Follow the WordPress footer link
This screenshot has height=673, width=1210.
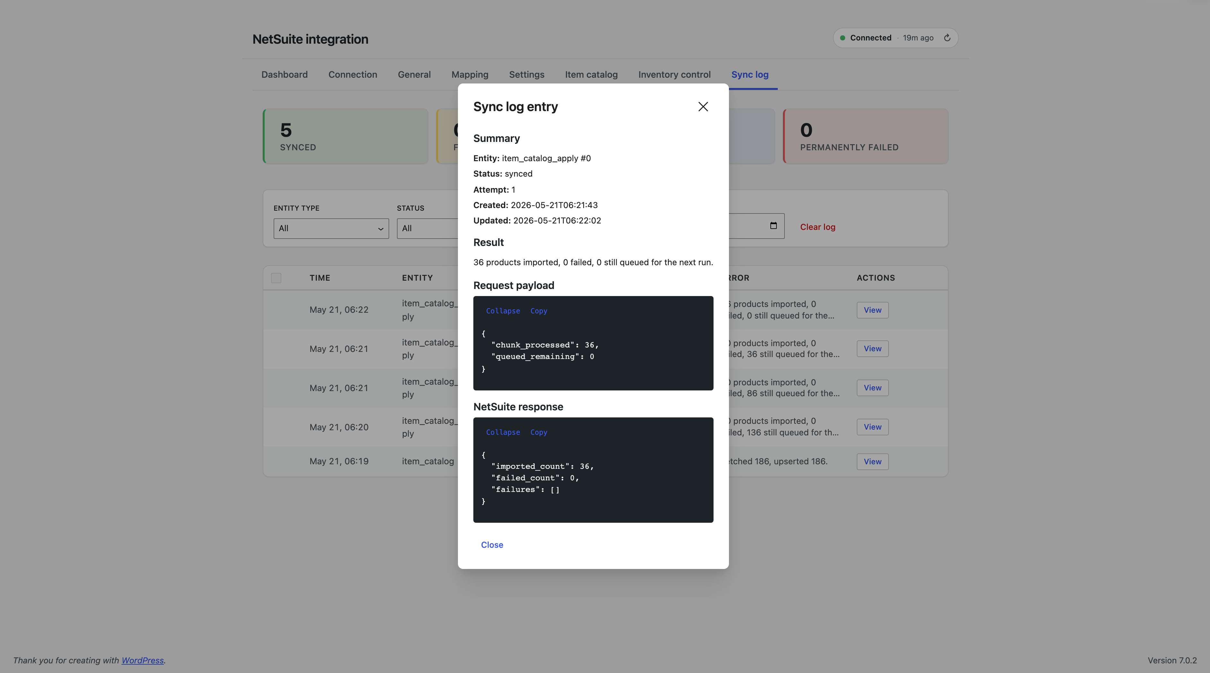tap(142, 660)
